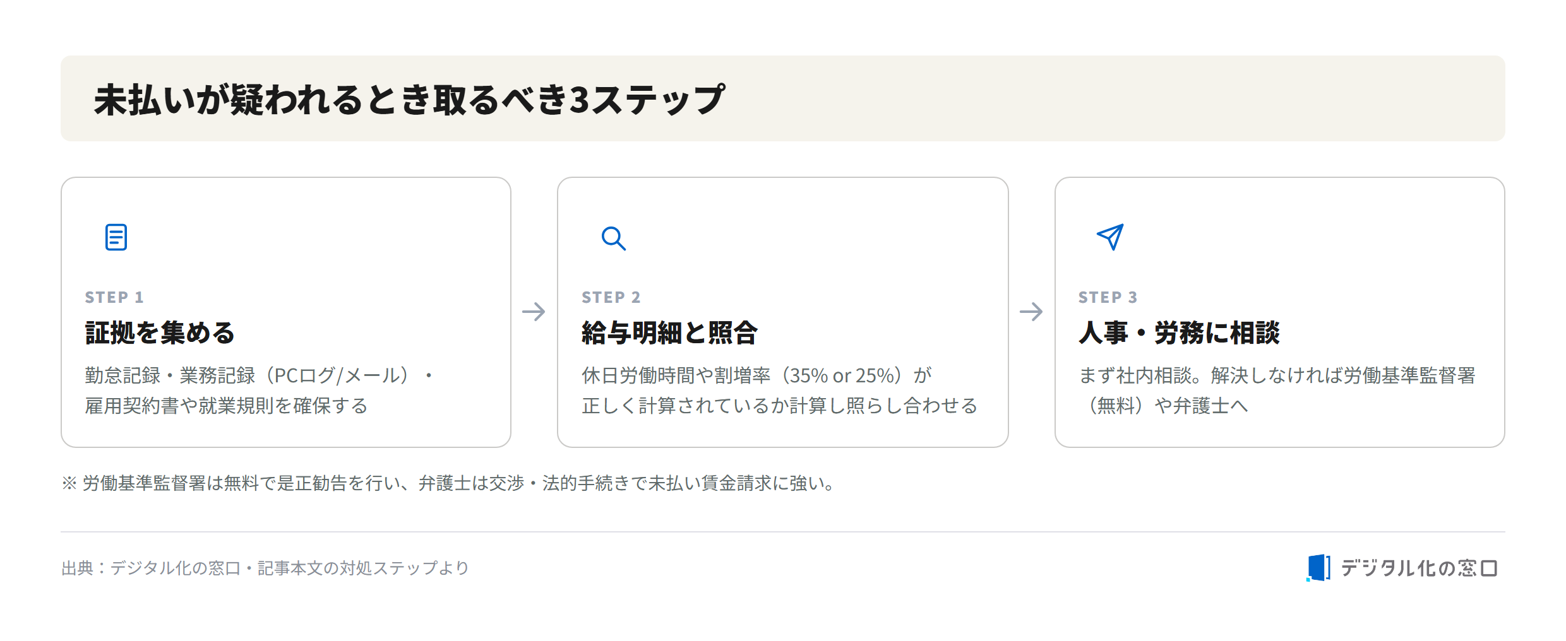Click the document icon in Step 1 card
Viewport: 1566px width, 641px height.
pyautogui.click(x=116, y=237)
